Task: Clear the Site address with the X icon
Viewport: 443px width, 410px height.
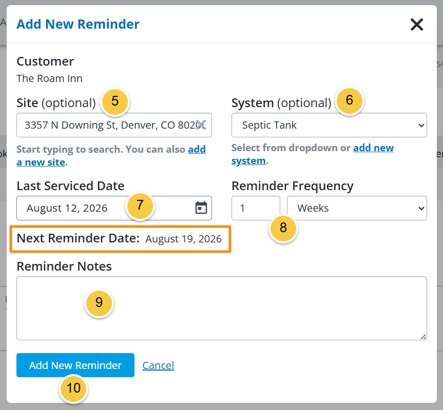Action: (201, 125)
